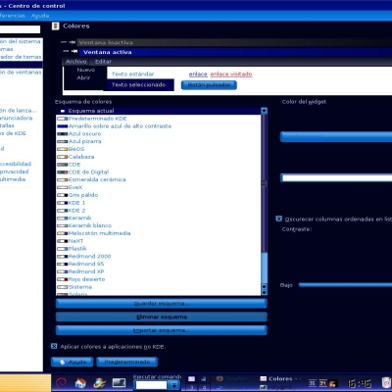Switch to virtual desktop 4 in the pager
The height and width of the screenshot is (392, 392).
click(x=204, y=388)
